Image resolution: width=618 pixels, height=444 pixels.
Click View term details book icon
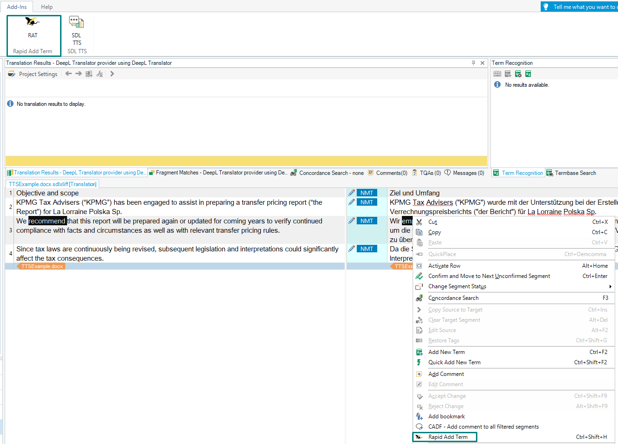coord(497,74)
